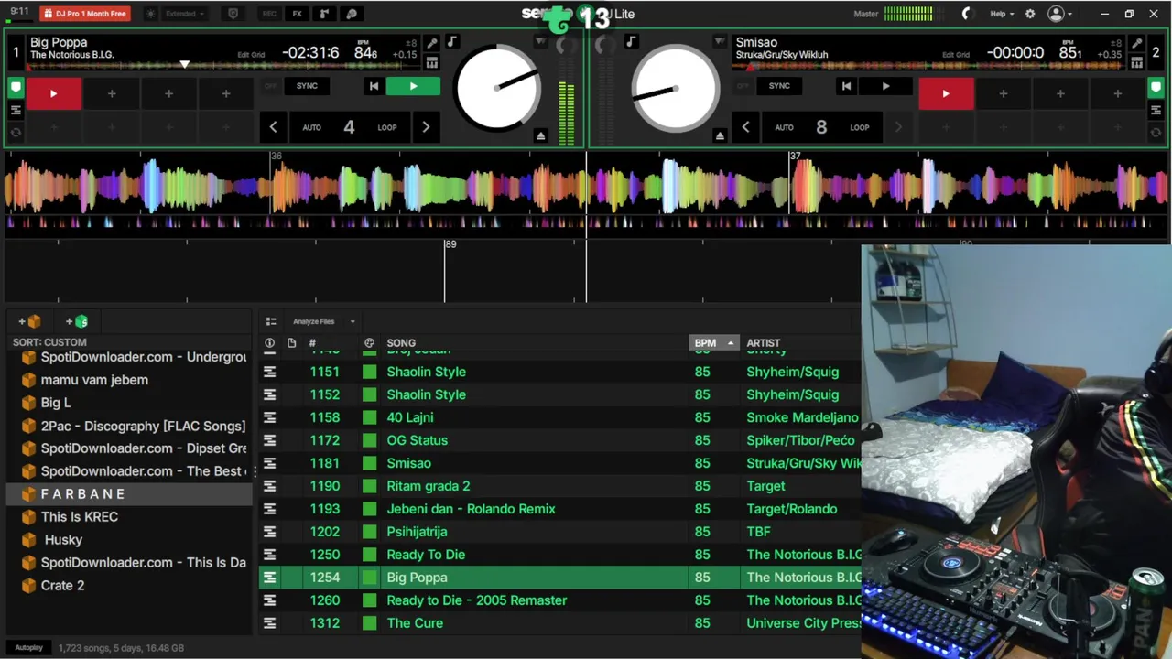Eject the track from deck 2
This screenshot has height=659, width=1172.
point(720,135)
